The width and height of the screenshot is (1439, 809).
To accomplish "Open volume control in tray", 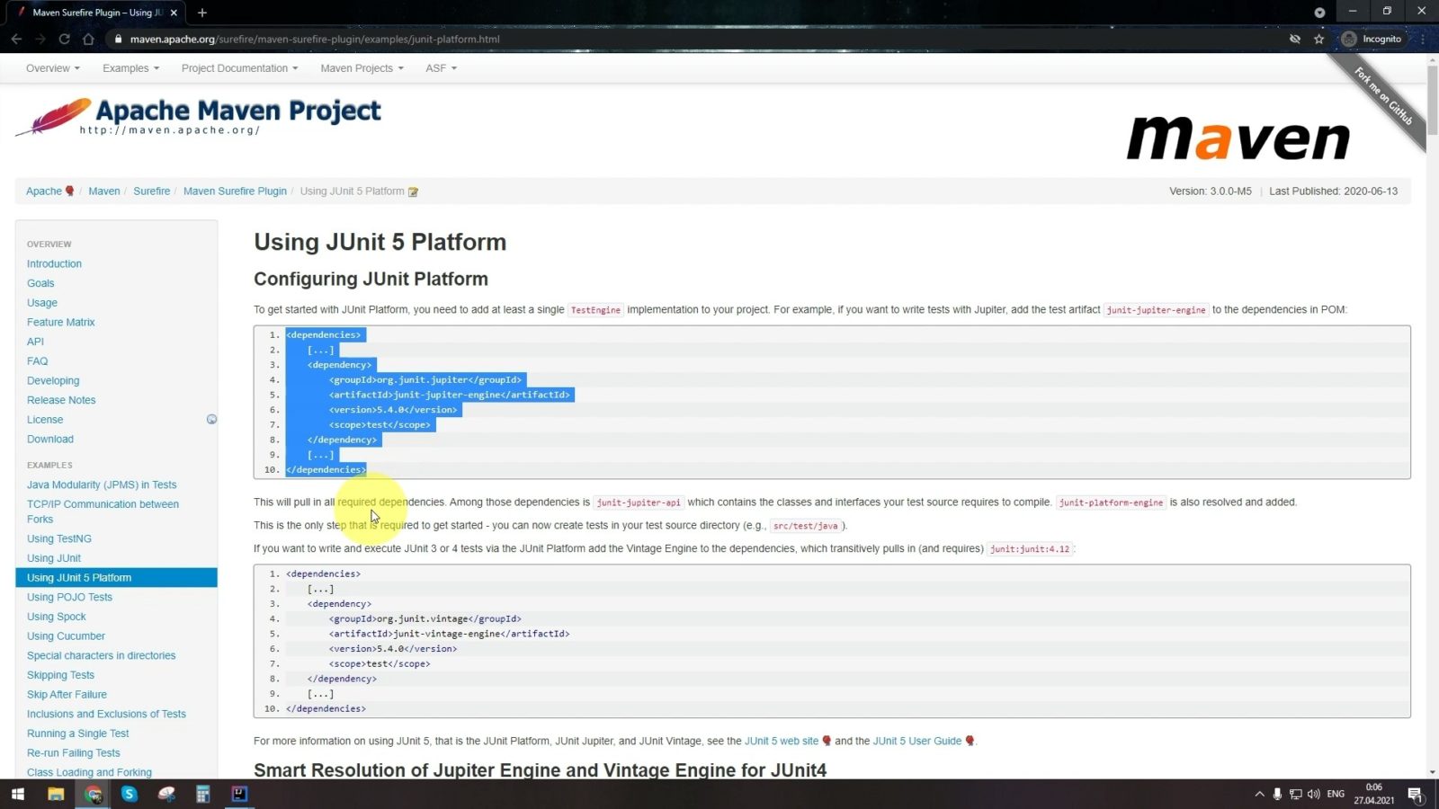I will click(1314, 794).
